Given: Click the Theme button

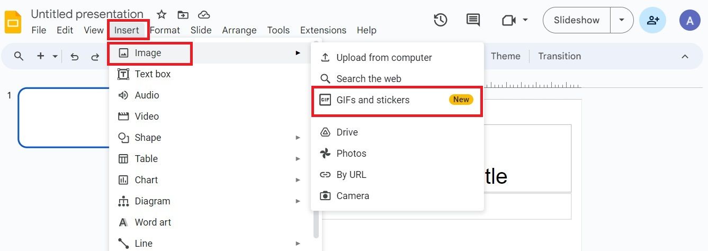Looking at the screenshot, I should (x=505, y=56).
